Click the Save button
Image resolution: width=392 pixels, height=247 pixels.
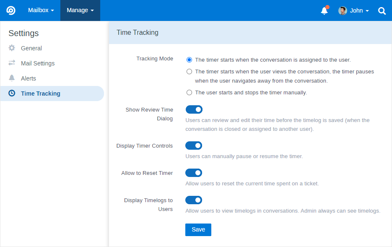(198, 229)
